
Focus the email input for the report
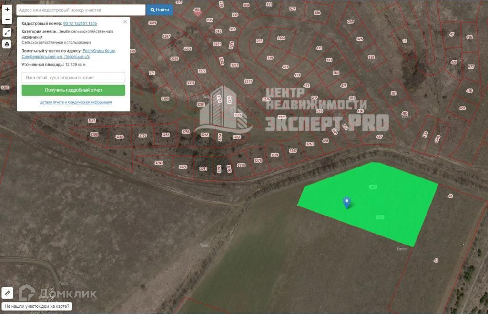point(73,78)
